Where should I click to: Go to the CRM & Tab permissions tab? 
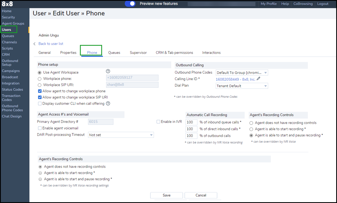coord(174,53)
